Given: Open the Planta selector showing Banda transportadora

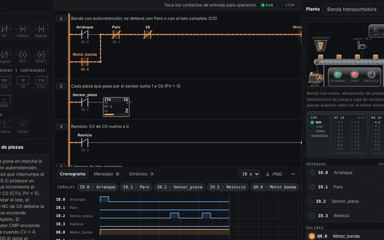Looking at the screenshot, I should (353, 9).
